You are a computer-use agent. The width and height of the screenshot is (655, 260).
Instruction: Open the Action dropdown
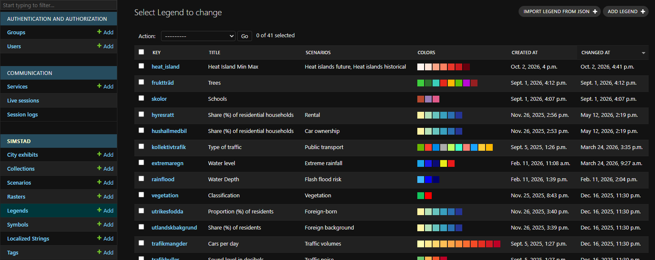(198, 36)
